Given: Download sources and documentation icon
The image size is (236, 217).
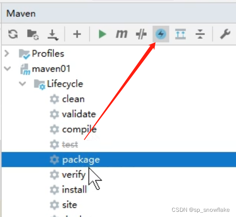Looking at the screenshot, I should 53,35.
